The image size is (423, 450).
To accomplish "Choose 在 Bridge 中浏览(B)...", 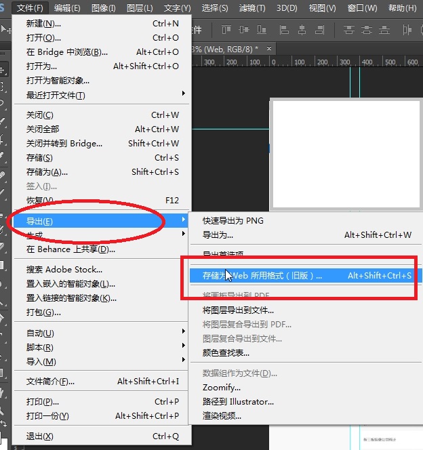I will [x=102, y=52].
